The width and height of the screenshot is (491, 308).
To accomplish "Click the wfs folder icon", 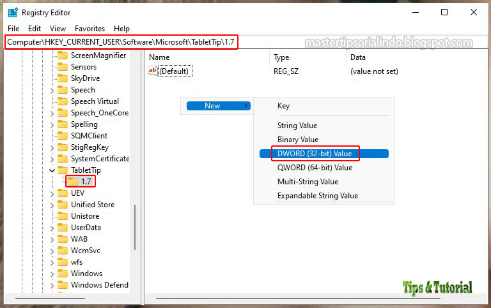I will pos(63,262).
